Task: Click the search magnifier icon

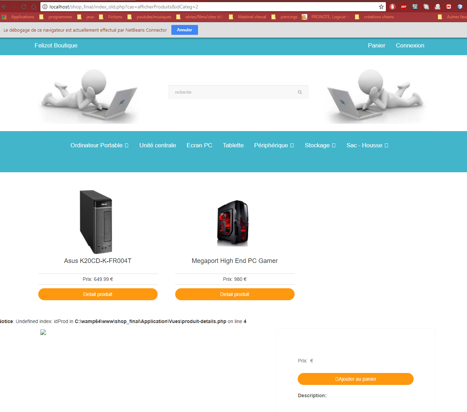Action: pyautogui.click(x=300, y=92)
